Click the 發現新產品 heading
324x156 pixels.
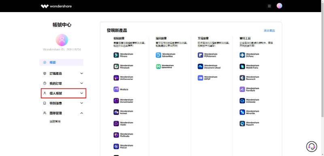pyautogui.click(x=117, y=31)
